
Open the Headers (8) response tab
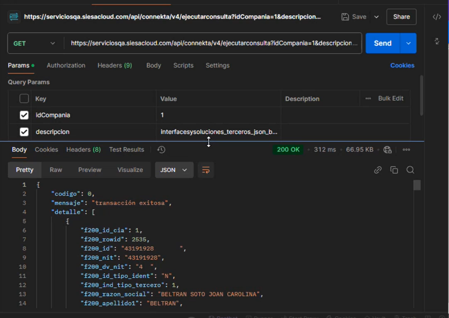[x=83, y=149]
